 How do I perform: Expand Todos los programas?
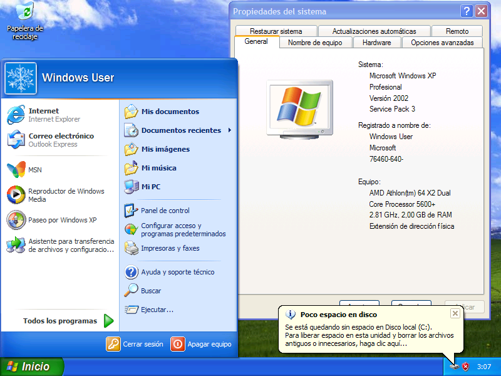pyautogui.click(x=68, y=321)
